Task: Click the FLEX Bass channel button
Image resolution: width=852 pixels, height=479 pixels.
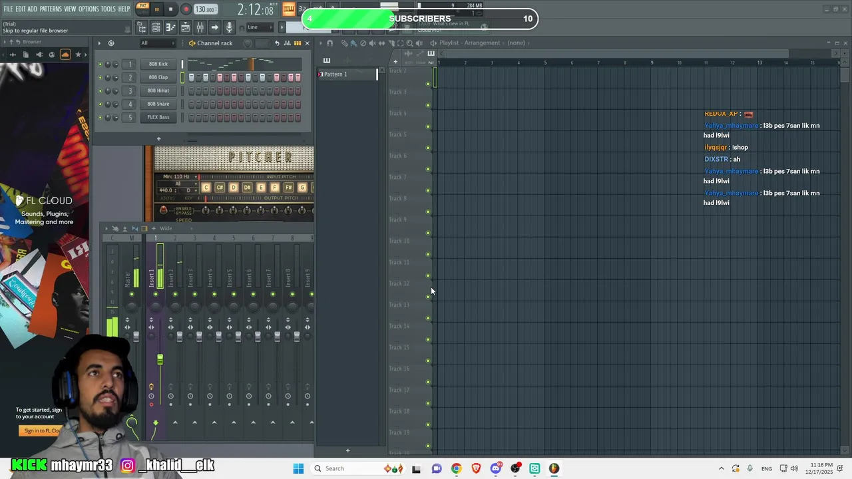Action: [x=158, y=117]
